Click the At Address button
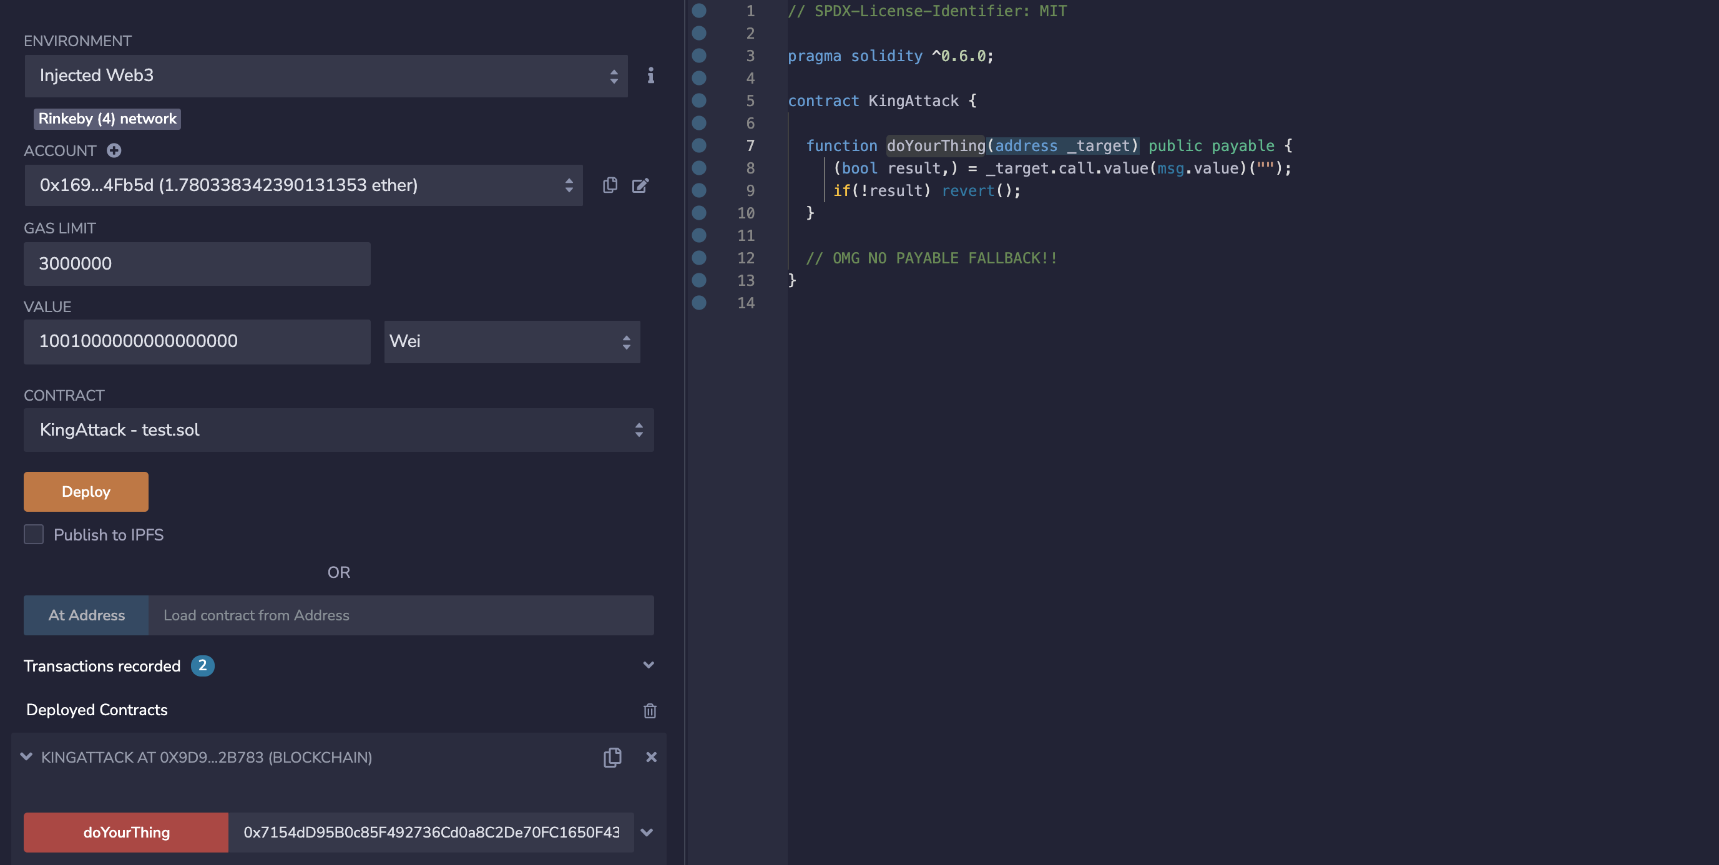 point(86,615)
